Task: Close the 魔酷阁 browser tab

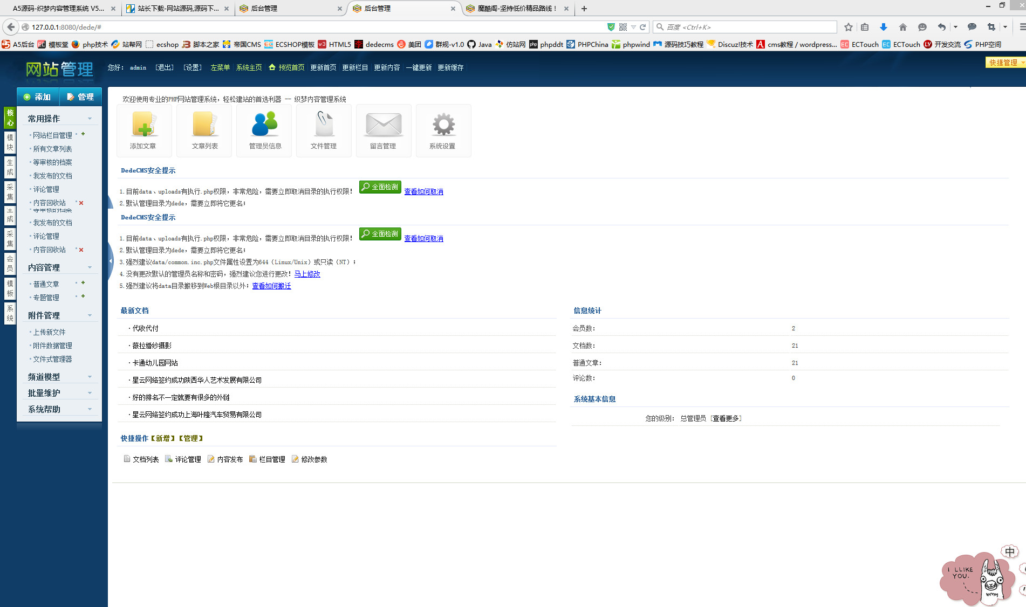Action: (x=566, y=9)
